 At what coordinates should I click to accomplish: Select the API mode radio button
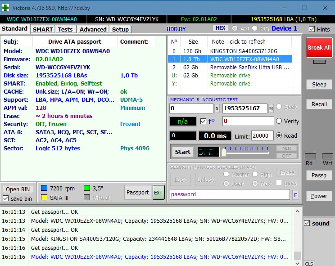point(235,28)
